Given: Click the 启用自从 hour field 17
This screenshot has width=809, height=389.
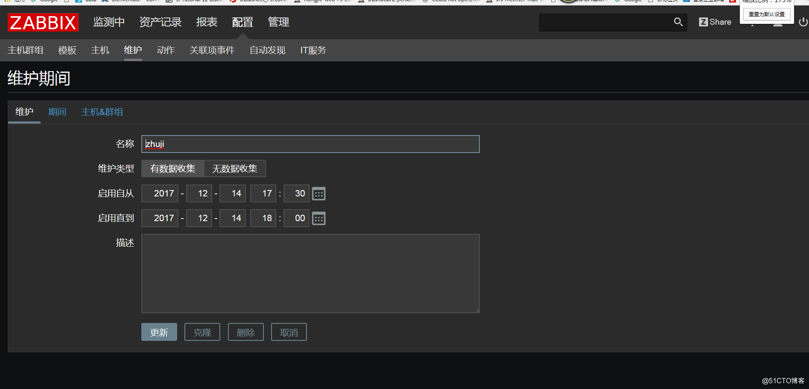Looking at the screenshot, I should point(263,194).
